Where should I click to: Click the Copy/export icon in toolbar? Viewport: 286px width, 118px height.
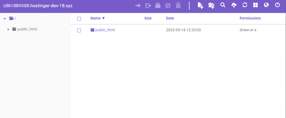click(148, 6)
